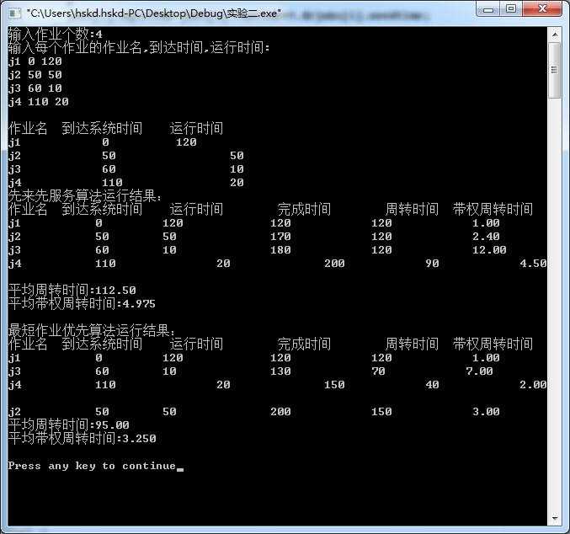The image size is (570, 534).
Task: Click the value 平均带权周转时间:4.975
Action: point(82,304)
